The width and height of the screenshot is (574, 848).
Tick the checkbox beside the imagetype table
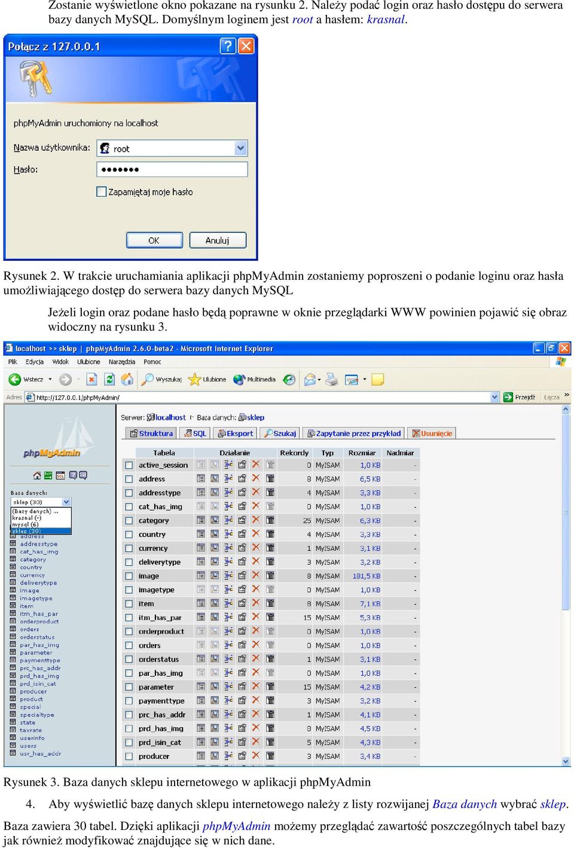point(129,590)
